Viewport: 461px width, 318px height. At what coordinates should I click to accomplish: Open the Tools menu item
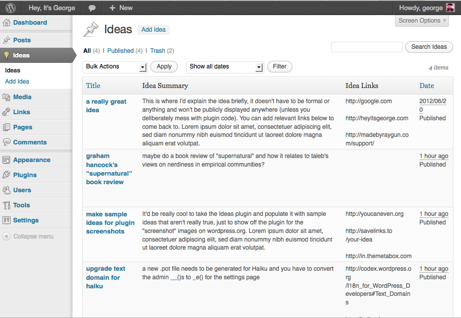pyautogui.click(x=22, y=205)
